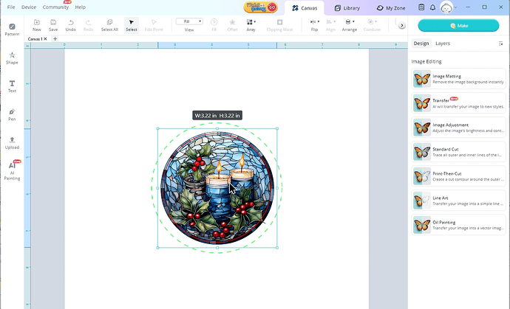The height and width of the screenshot is (309, 510).
Task: Open the Fill view dropdown
Action: tap(189, 21)
